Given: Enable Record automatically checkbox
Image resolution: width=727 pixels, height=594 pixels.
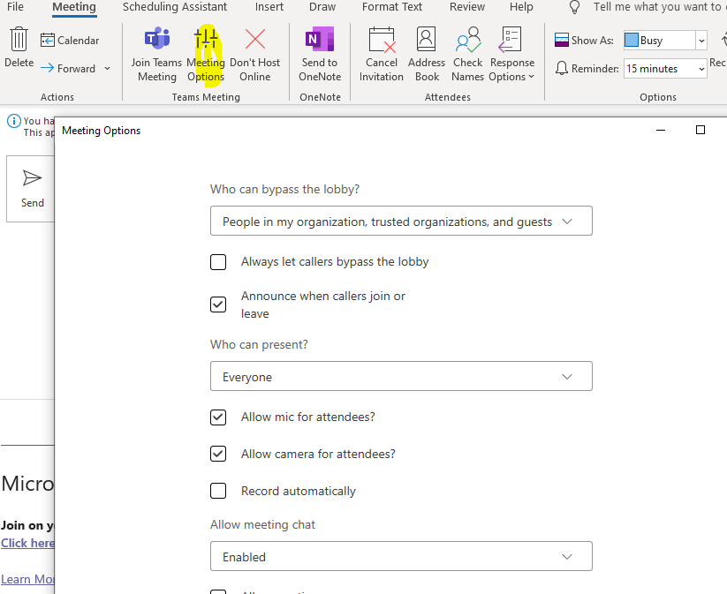Looking at the screenshot, I should click(218, 491).
